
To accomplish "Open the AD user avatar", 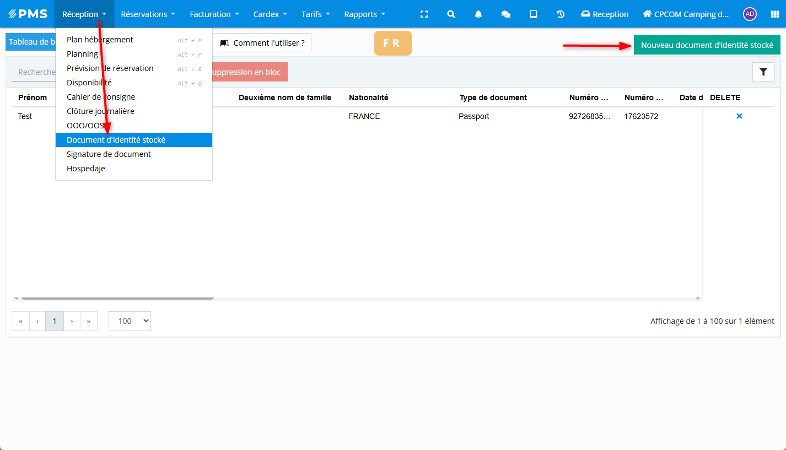I will pos(750,14).
